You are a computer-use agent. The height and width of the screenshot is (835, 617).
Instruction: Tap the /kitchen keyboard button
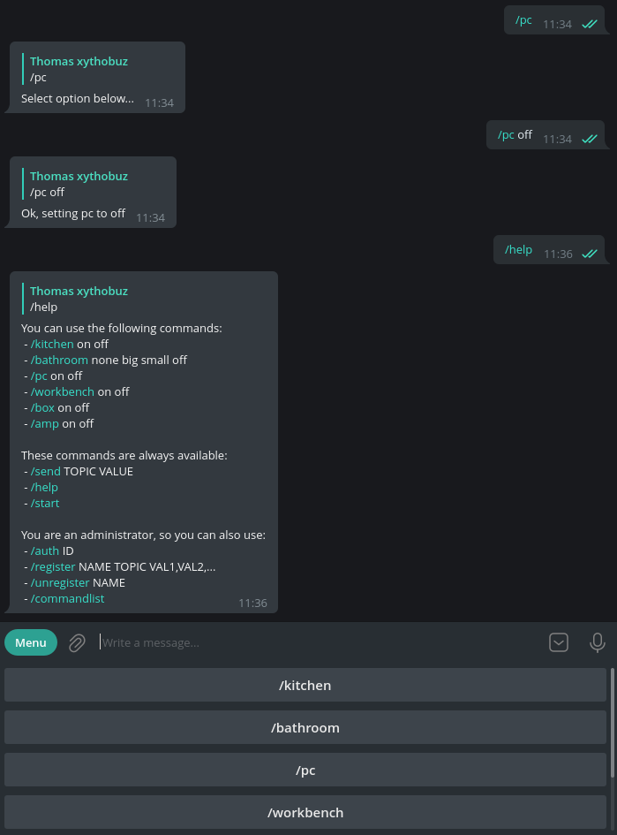click(305, 685)
